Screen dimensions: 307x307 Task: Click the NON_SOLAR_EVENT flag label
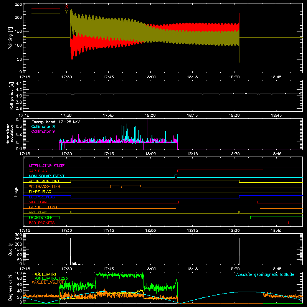pyautogui.click(x=46, y=176)
